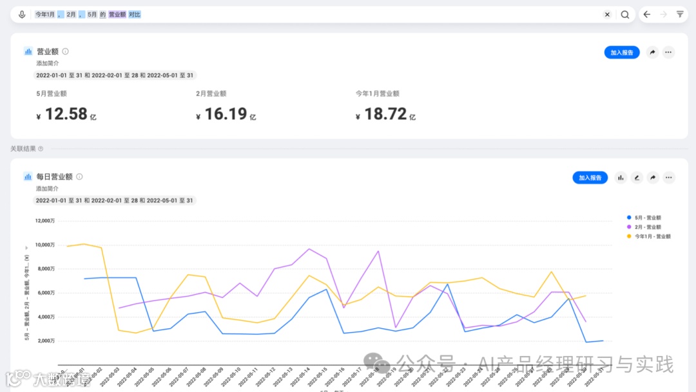Click the date range tag in the 营业额 card
Screen dimensions: 696x392
tap(115, 75)
